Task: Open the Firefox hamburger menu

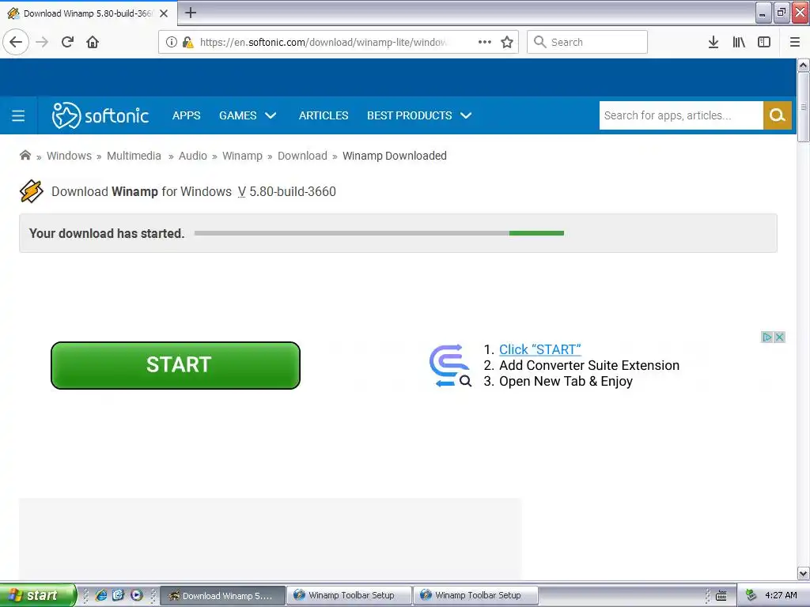Action: [795, 42]
